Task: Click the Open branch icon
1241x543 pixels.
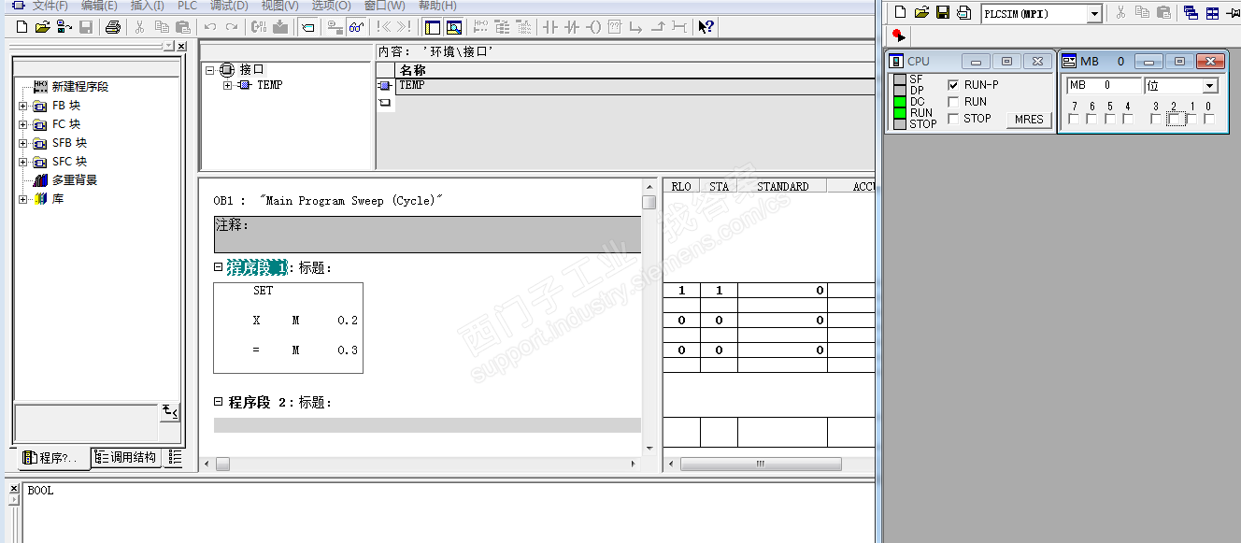Action: (x=636, y=27)
